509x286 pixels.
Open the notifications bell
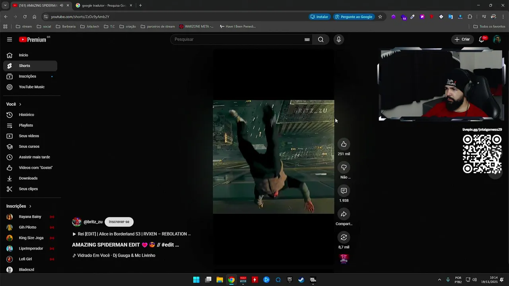pyautogui.click(x=482, y=39)
